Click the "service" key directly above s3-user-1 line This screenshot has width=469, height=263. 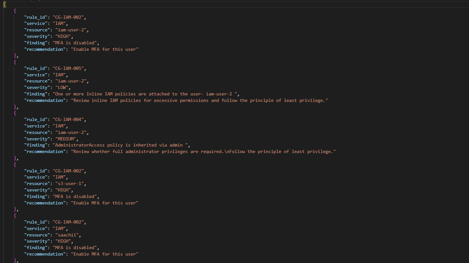36,177
